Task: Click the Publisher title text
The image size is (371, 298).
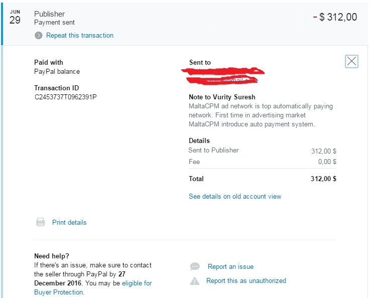Action: (50, 14)
